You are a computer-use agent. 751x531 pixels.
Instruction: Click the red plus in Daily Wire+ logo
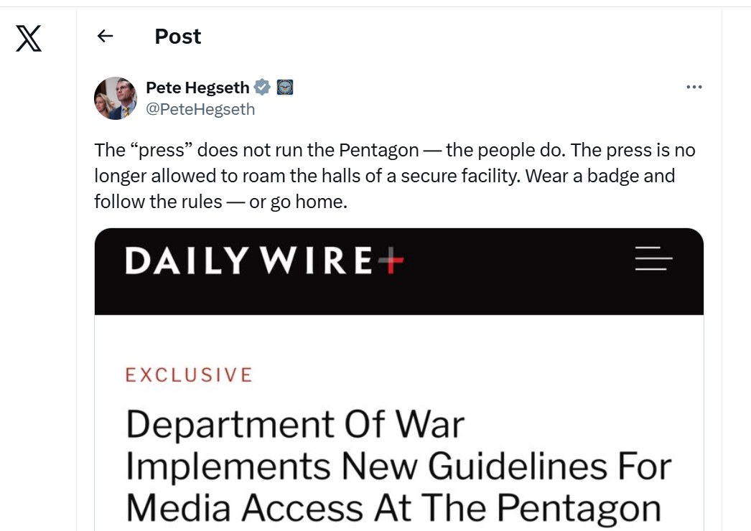coord(391,261)
